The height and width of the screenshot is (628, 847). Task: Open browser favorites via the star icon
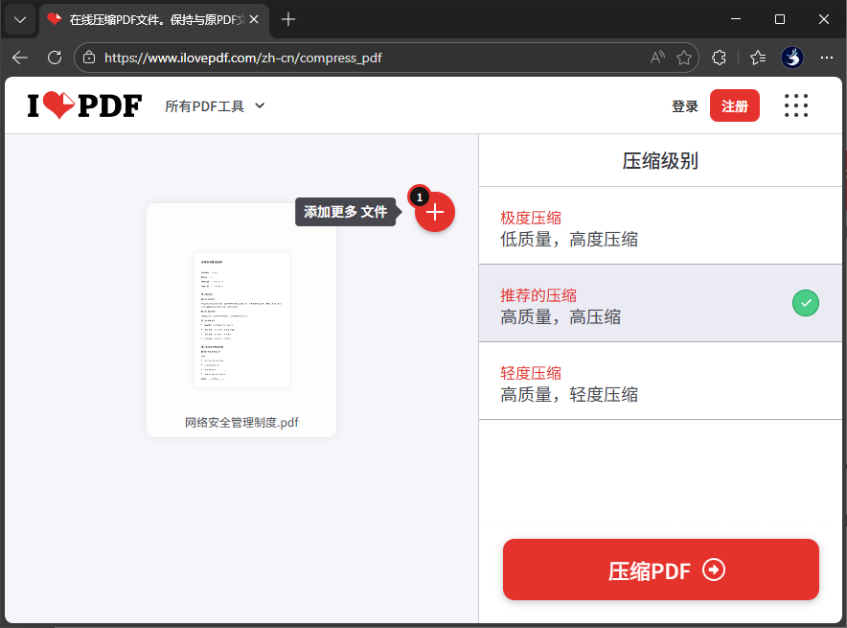point(685,58)
